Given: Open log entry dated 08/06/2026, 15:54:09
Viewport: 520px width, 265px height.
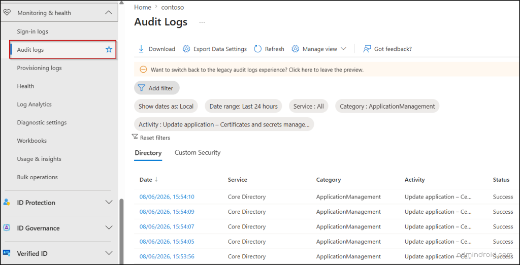Looking at the screenshot, I should click(x=167, y=212).
